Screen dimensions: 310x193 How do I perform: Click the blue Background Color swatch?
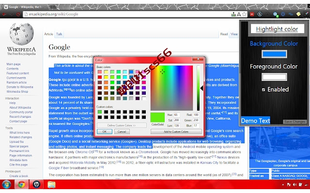(x=274, y=54)
